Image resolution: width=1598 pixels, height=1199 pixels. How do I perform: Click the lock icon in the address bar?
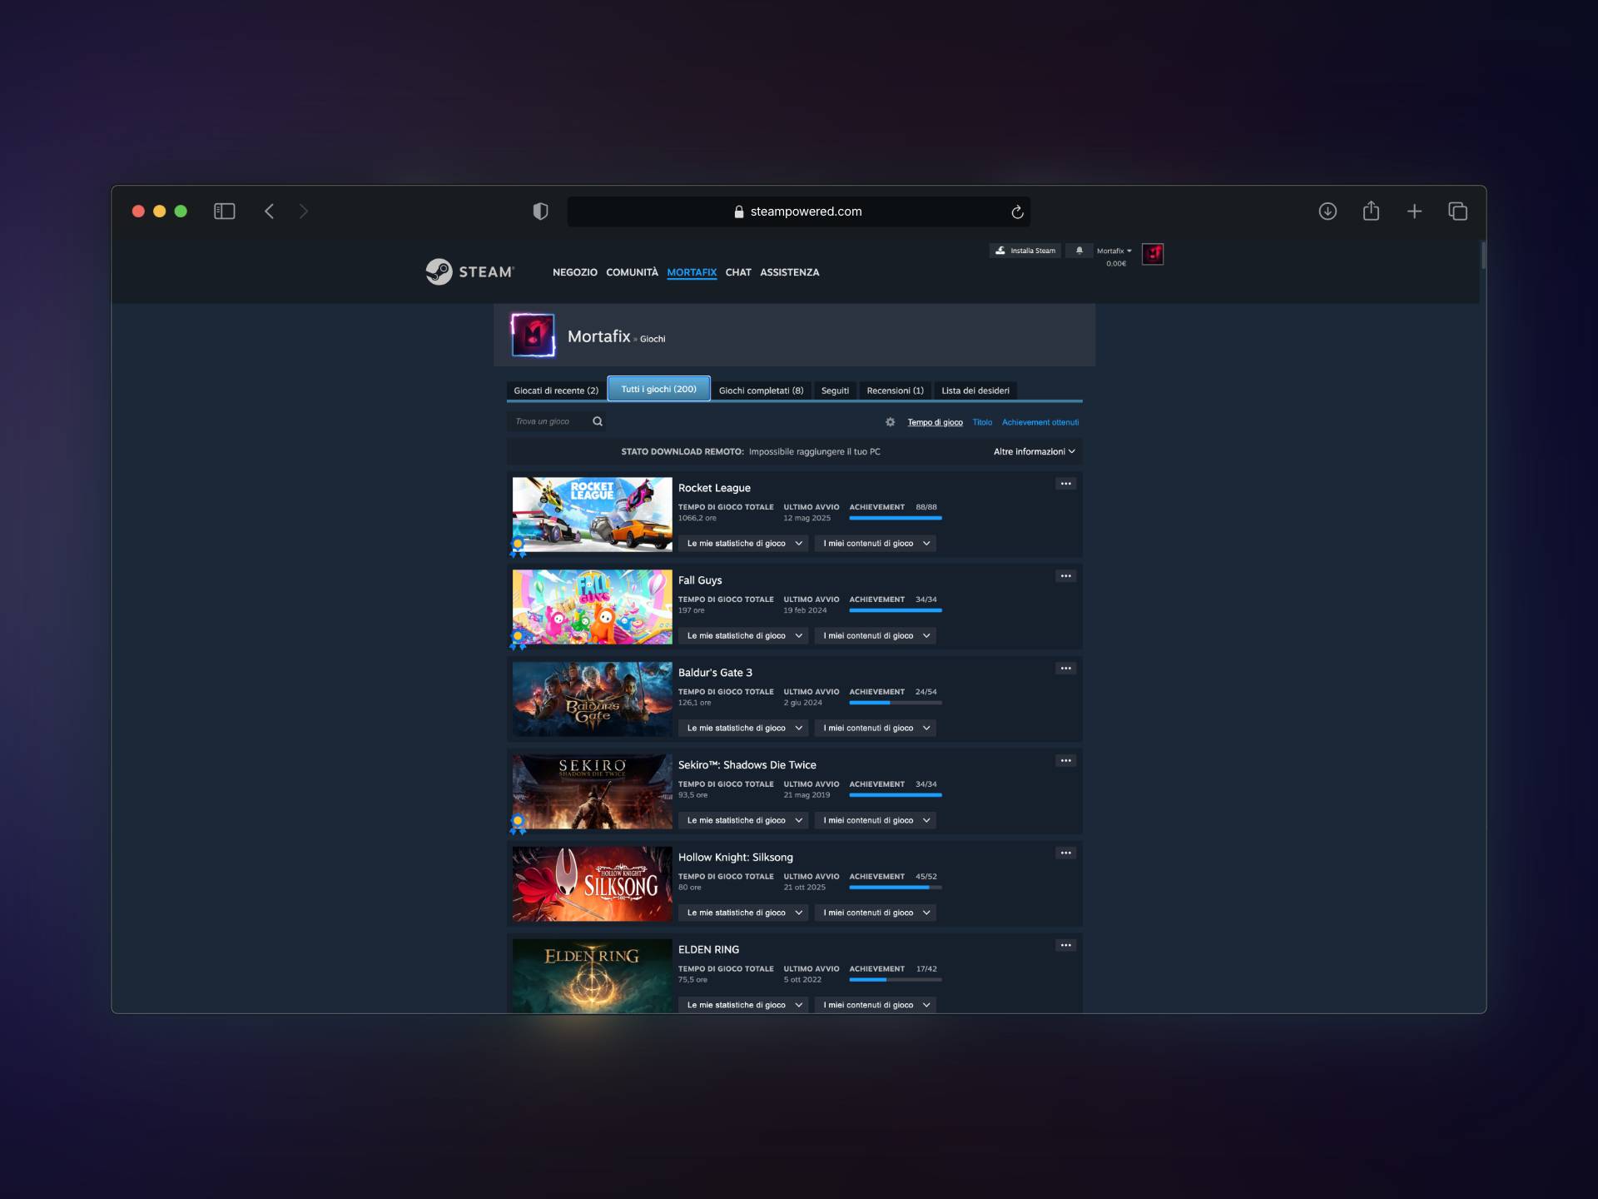(x=739, y=212)
